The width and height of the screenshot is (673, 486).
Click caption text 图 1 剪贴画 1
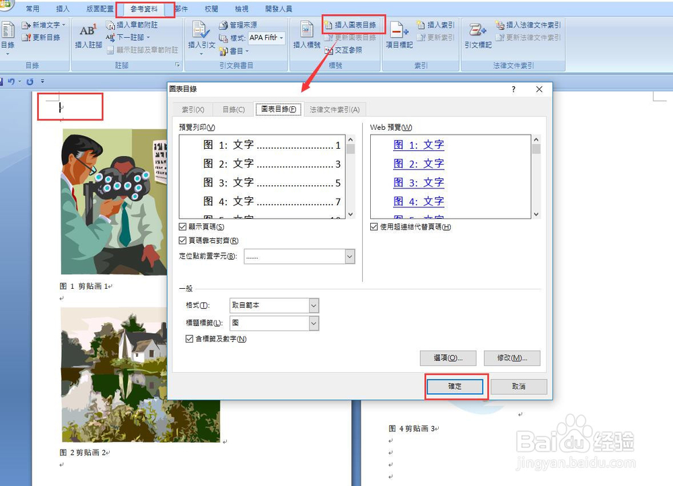pos(84,286)
